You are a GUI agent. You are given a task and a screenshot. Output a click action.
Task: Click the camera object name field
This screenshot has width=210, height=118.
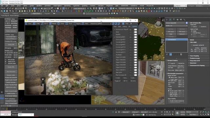click(x=176, y=23)
